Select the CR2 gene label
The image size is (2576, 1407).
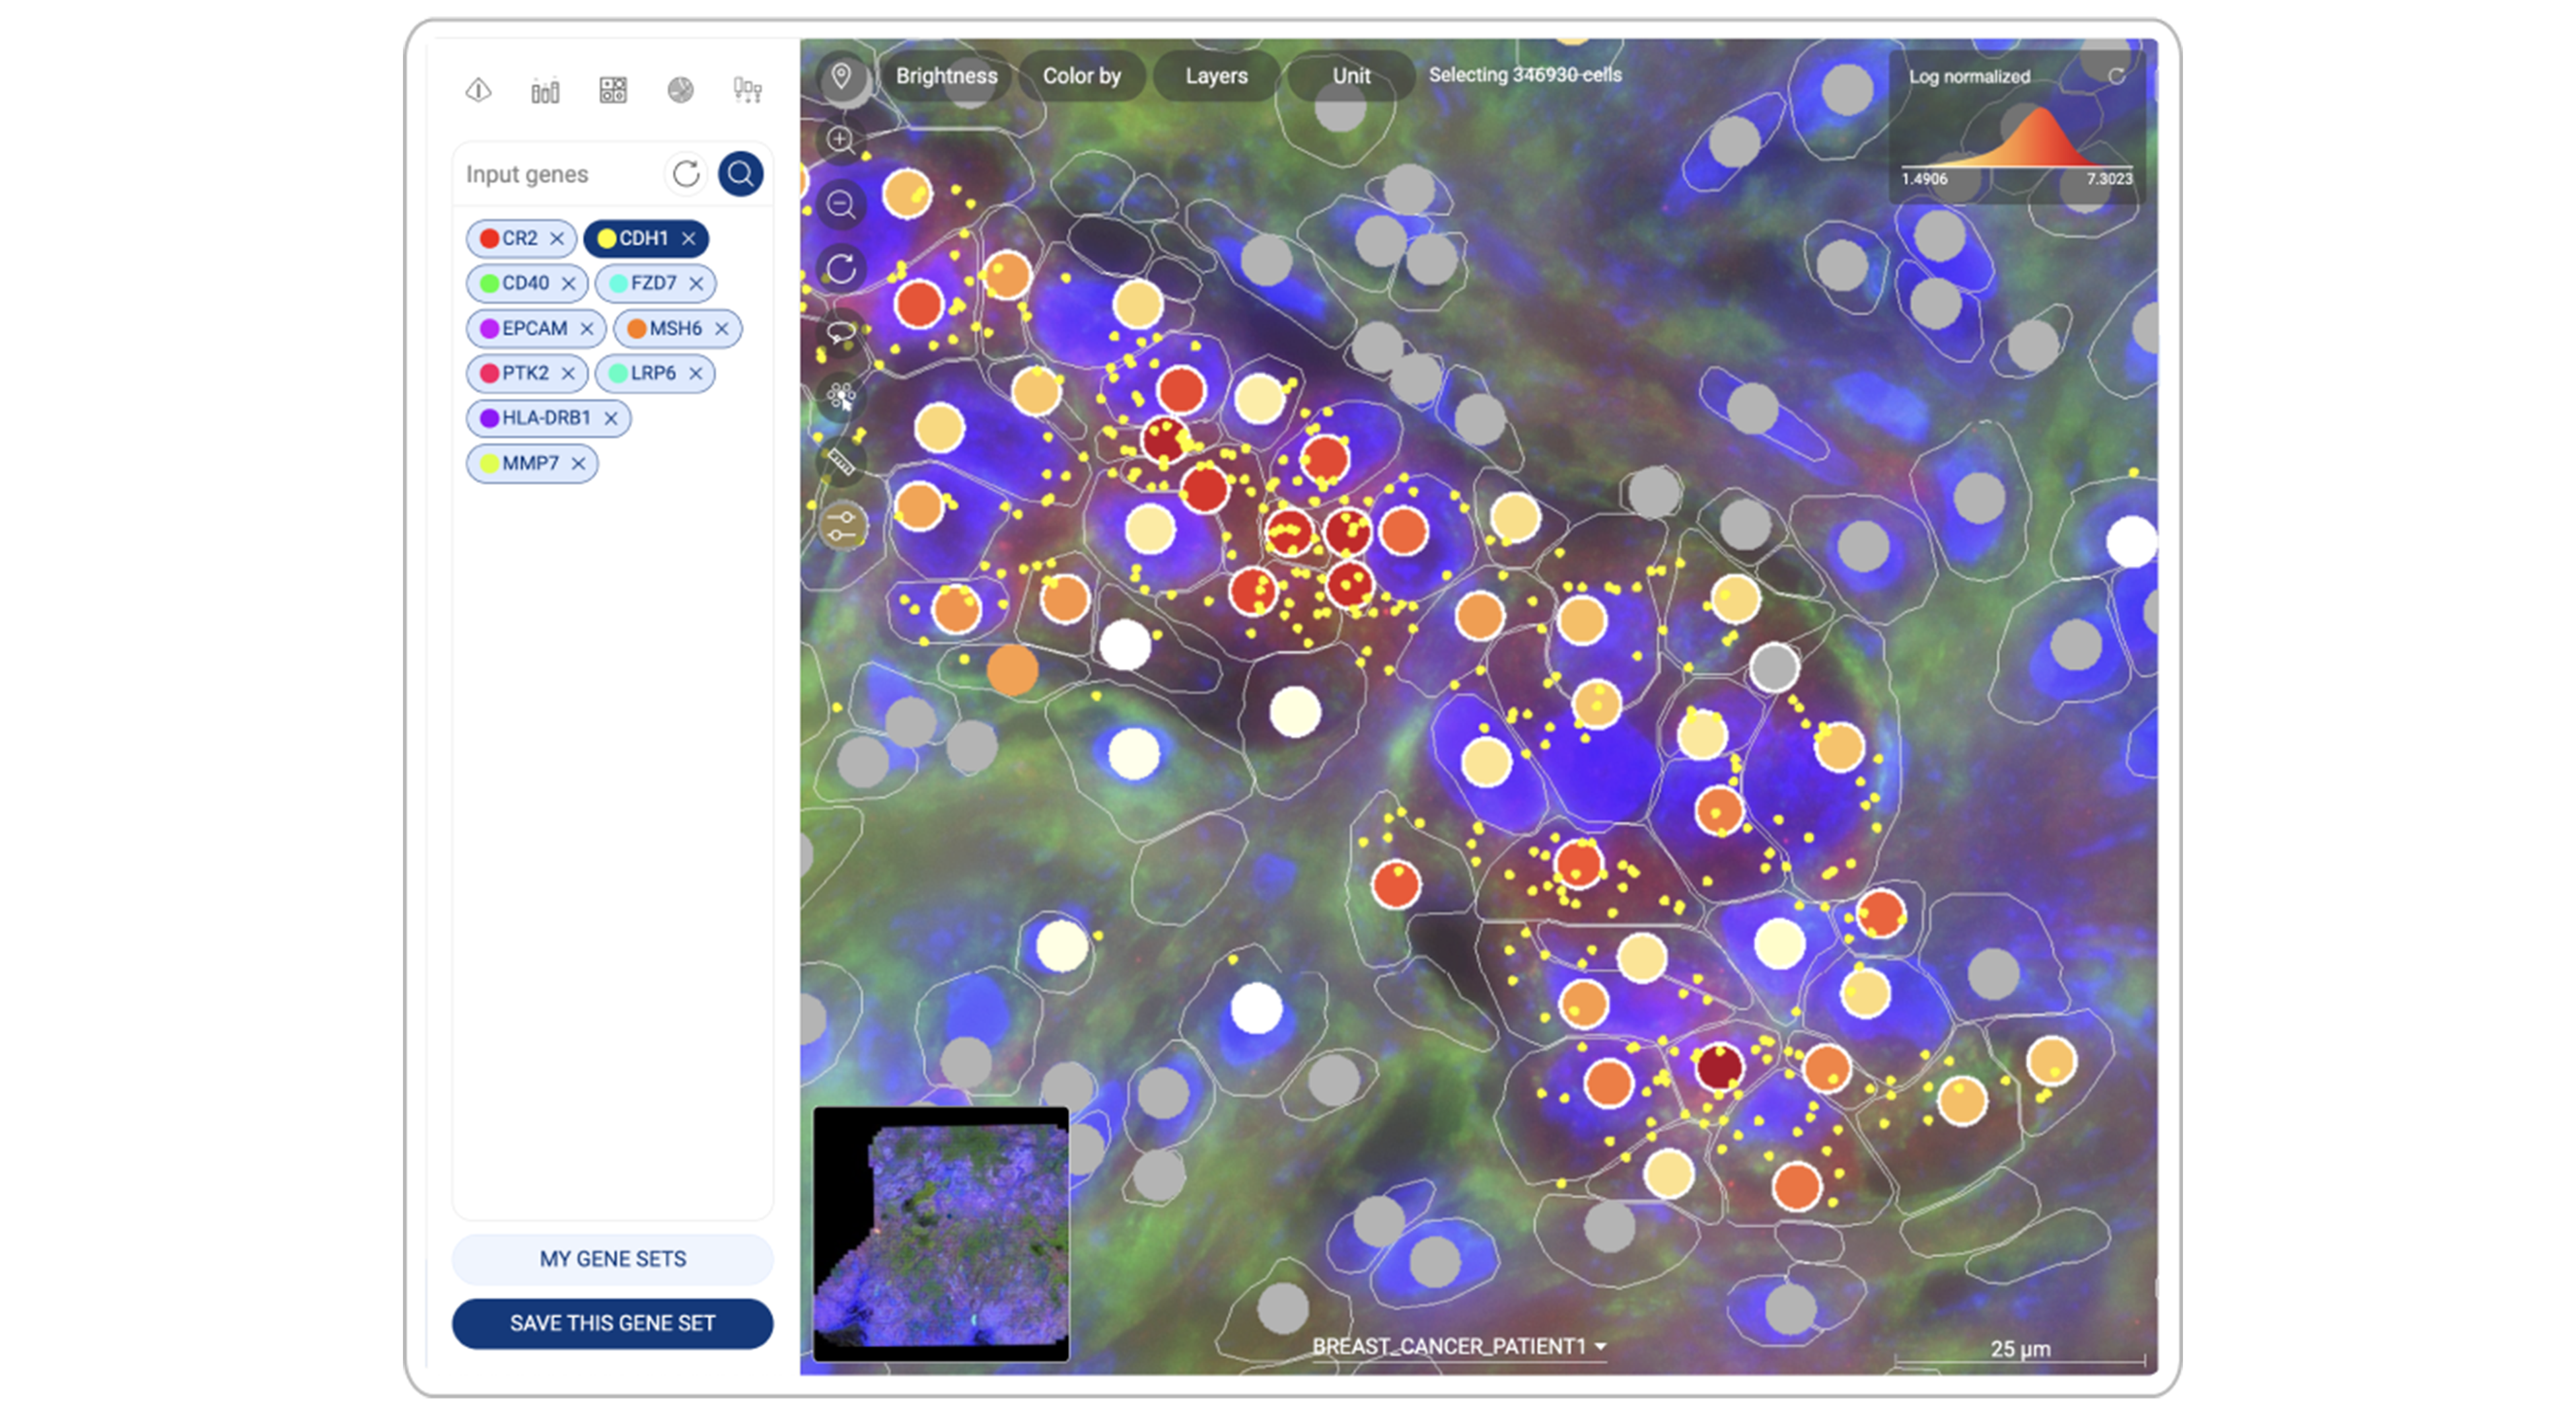(x=520, y=239)
